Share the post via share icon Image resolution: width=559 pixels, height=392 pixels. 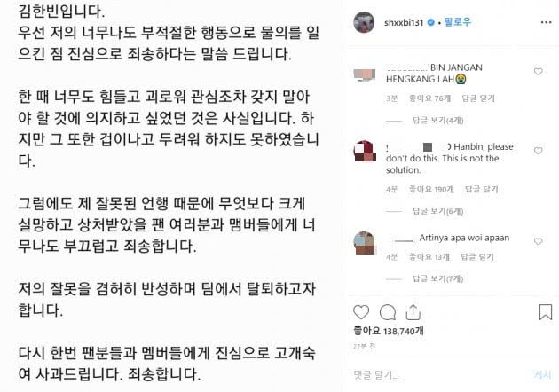[x=413, y=312]
